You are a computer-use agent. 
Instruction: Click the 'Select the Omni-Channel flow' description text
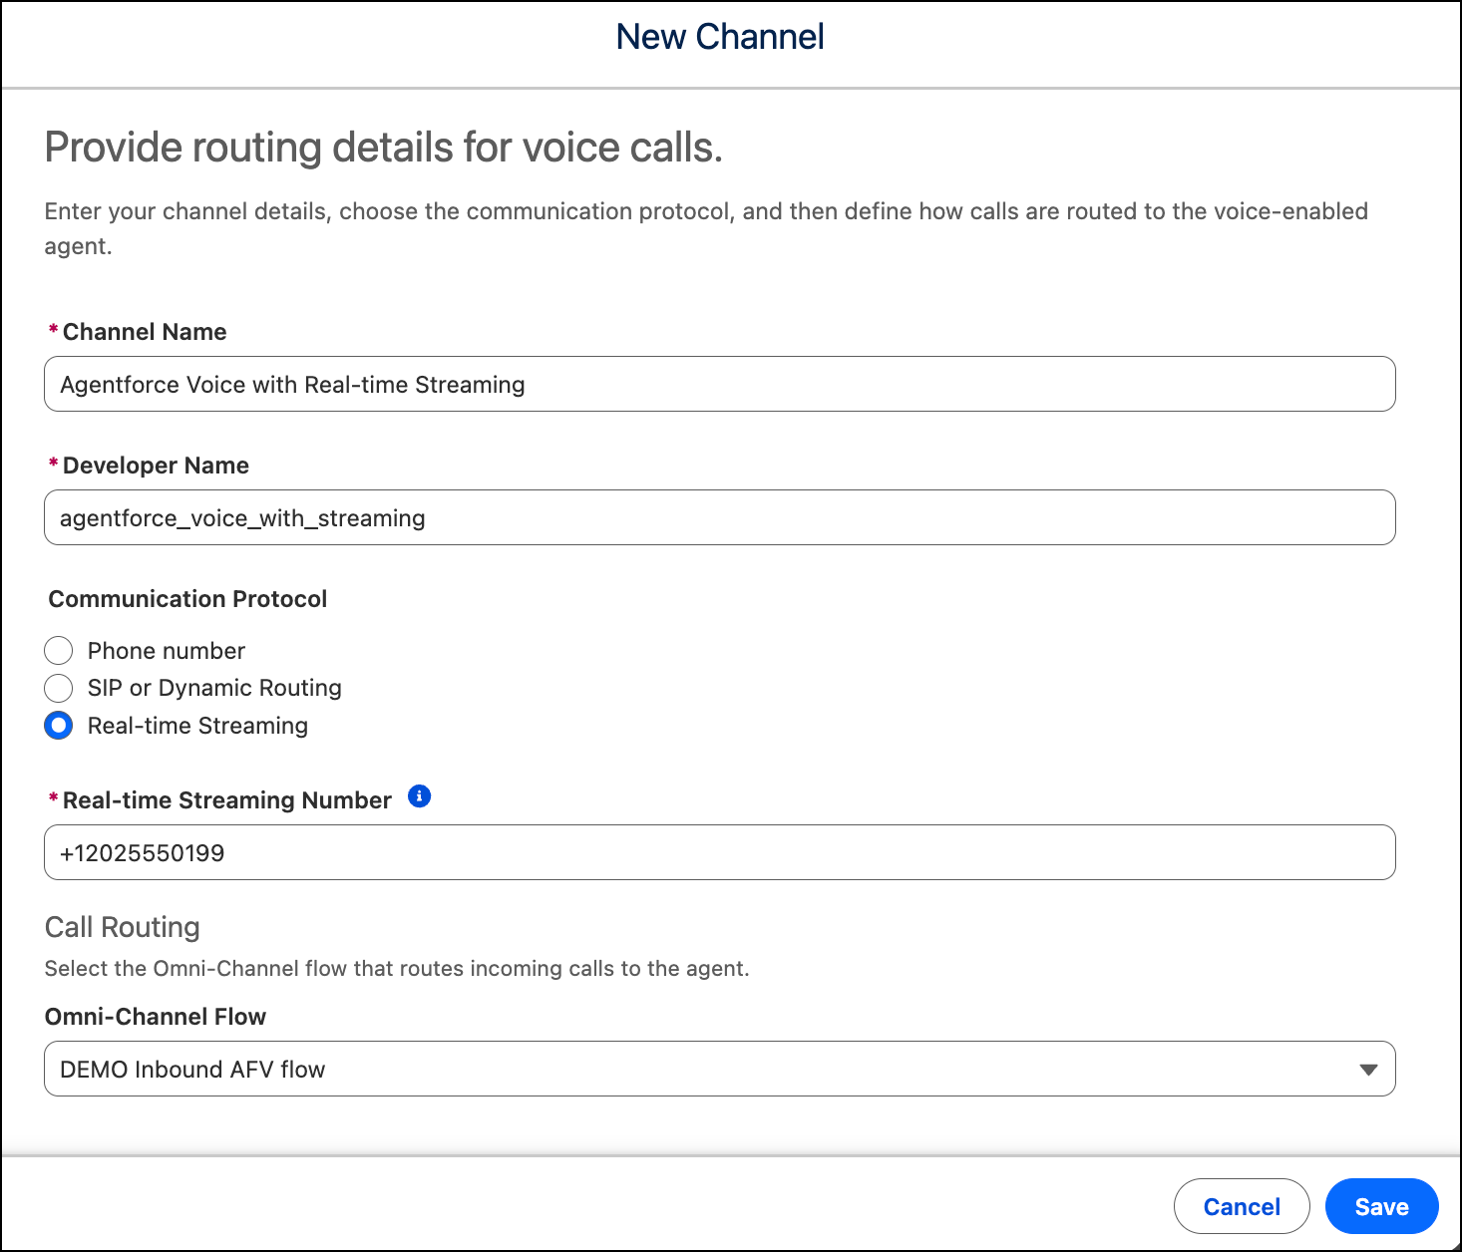tap(397, 969)
